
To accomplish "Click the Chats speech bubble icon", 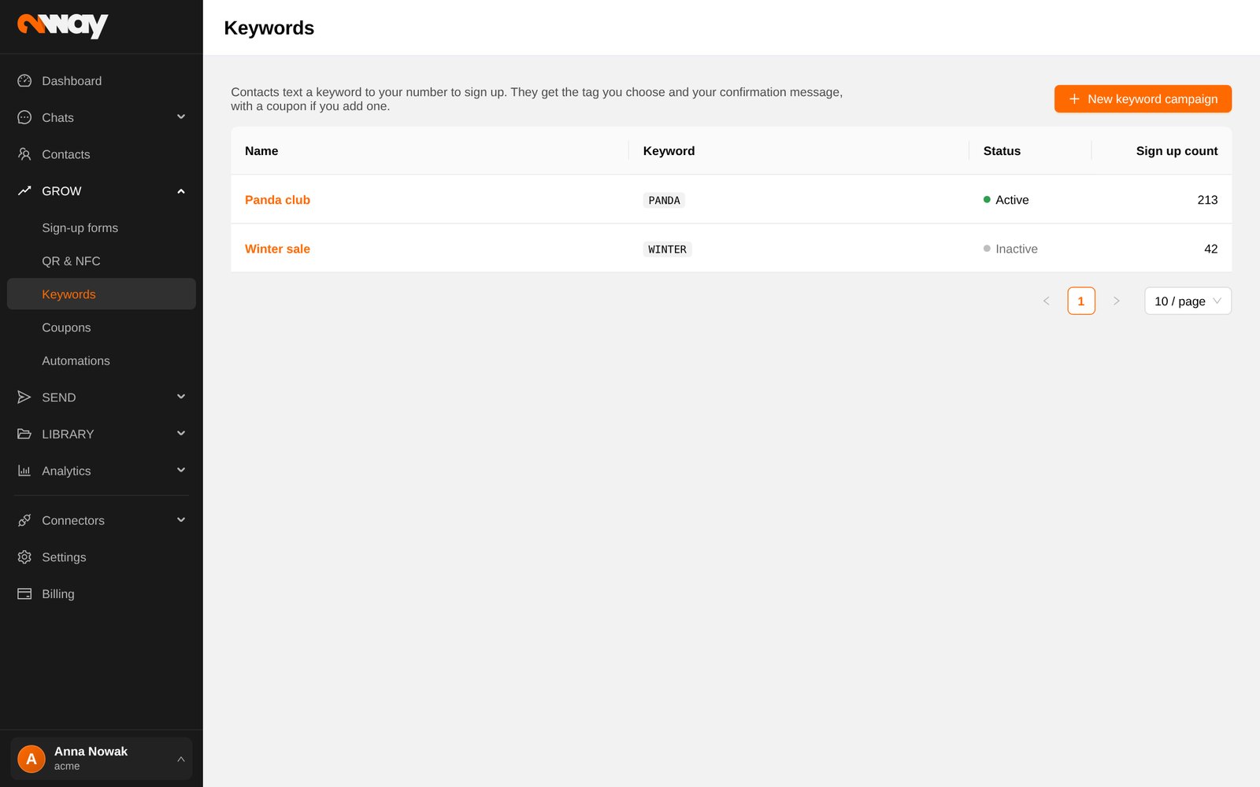I will click(x=24, y=117).
